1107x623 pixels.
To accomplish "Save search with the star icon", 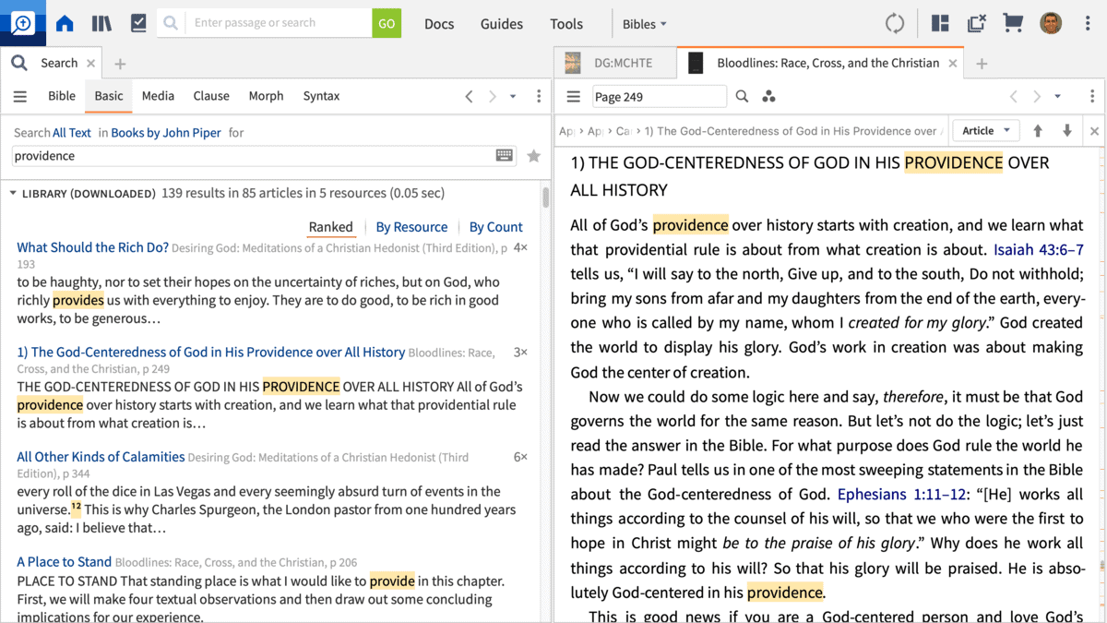I will click(533, 156).
